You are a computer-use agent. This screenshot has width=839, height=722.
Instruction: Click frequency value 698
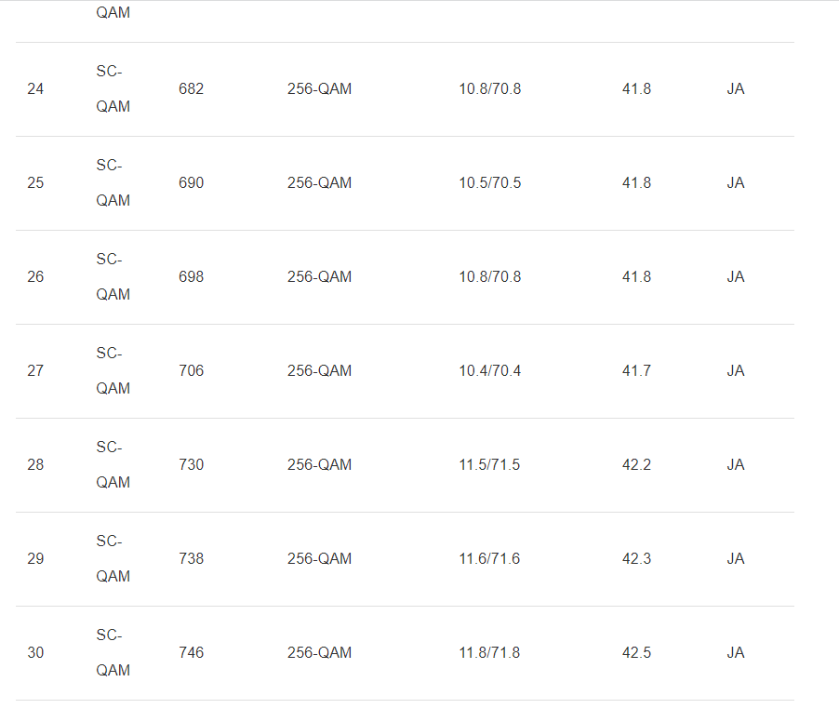click(191, 277)
